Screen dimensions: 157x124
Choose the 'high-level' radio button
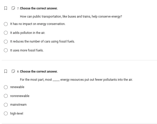pyautogui.click(x=6, y=114)
